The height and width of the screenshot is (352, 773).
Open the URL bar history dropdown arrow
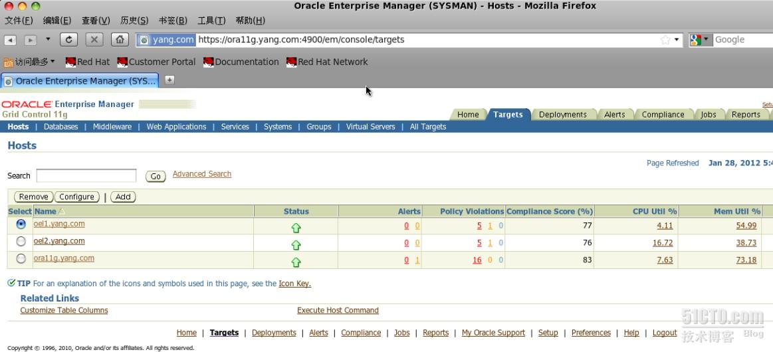coord(677,40)
